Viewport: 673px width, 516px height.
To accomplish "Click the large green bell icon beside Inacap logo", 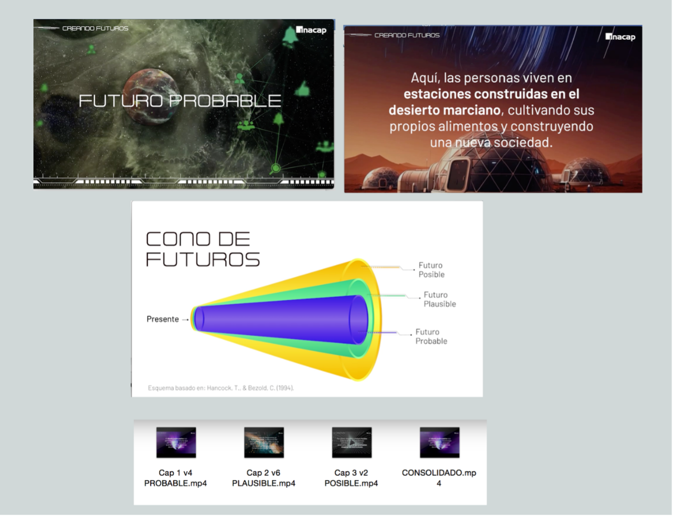I will (289, 37).
